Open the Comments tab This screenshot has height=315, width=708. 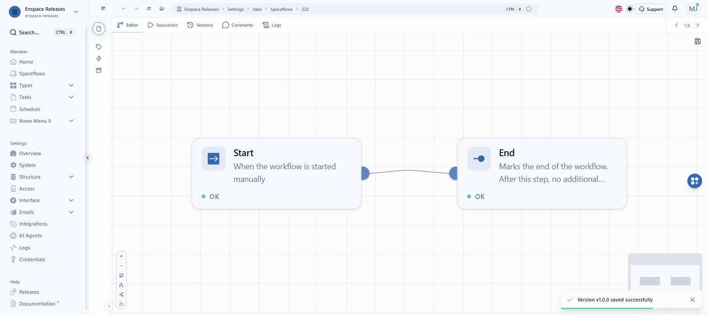[238, 25]
